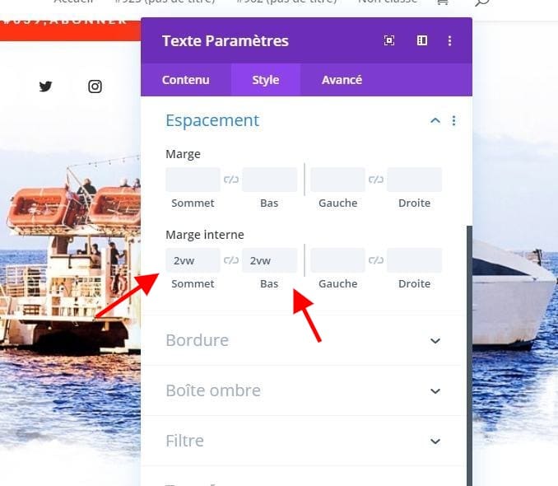
Task: Open the Espacement section options dots
Action: pyautogui.click(x=453, y=121)
